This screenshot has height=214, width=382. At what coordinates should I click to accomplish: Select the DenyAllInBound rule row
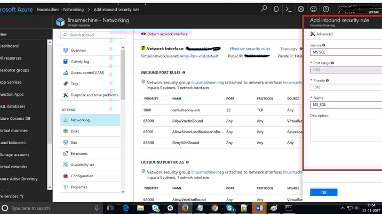pos(222,143)
